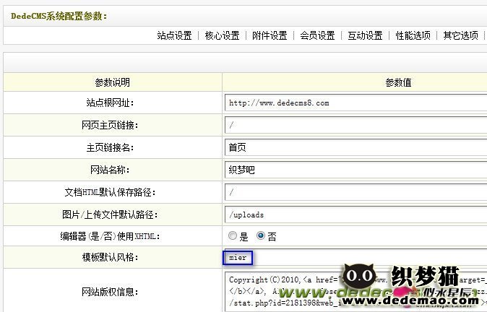The height and width of the screenshot is (312, 487).
Task: Switch to 其它选项 tab
Action: click(460, 35)
